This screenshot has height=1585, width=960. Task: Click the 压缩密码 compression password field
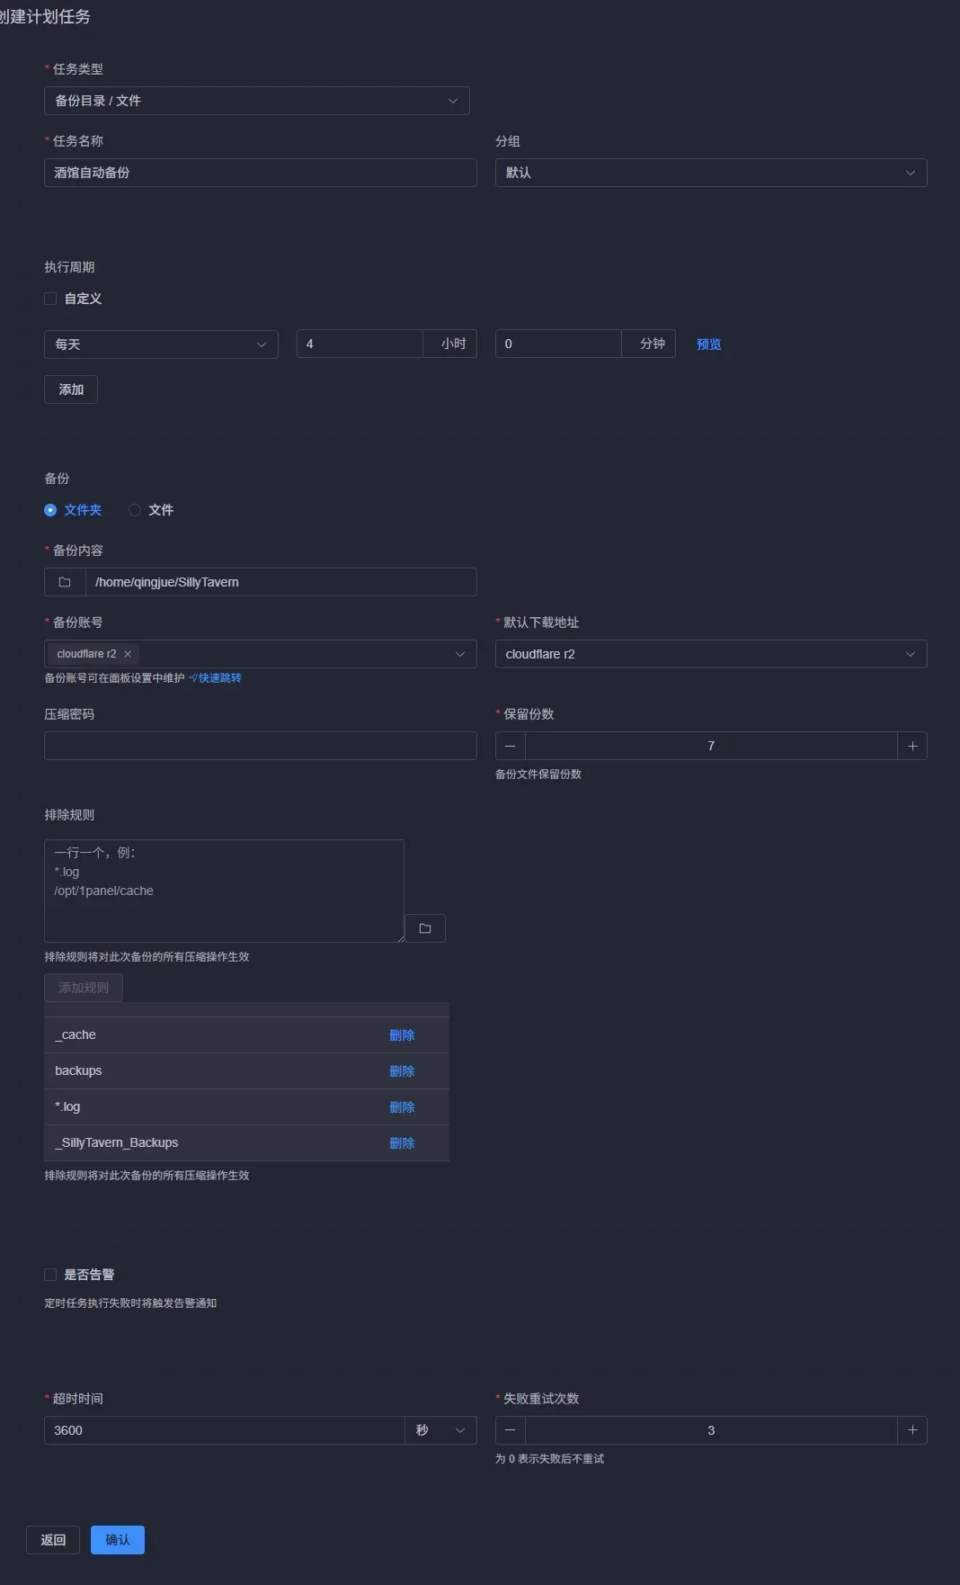(260, 746)
